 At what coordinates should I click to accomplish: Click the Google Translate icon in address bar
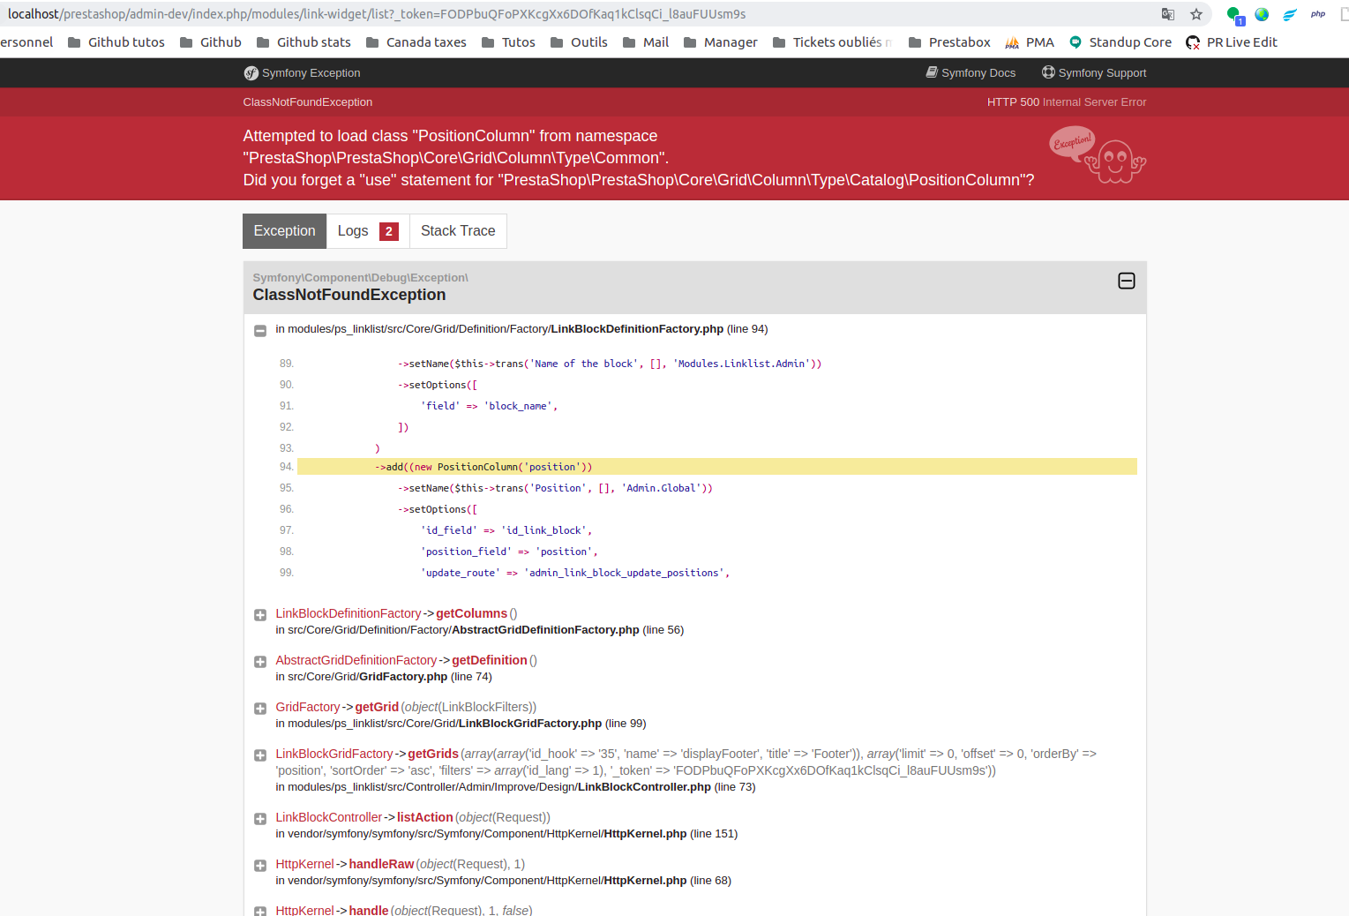click(x=1167, y=14)
